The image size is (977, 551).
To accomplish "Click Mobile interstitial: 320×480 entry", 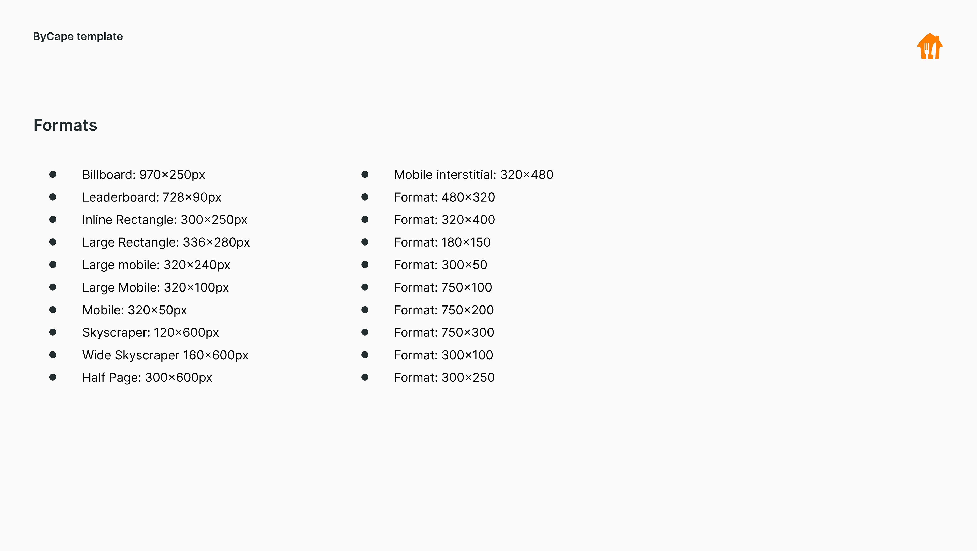I will tap(474, 175).
